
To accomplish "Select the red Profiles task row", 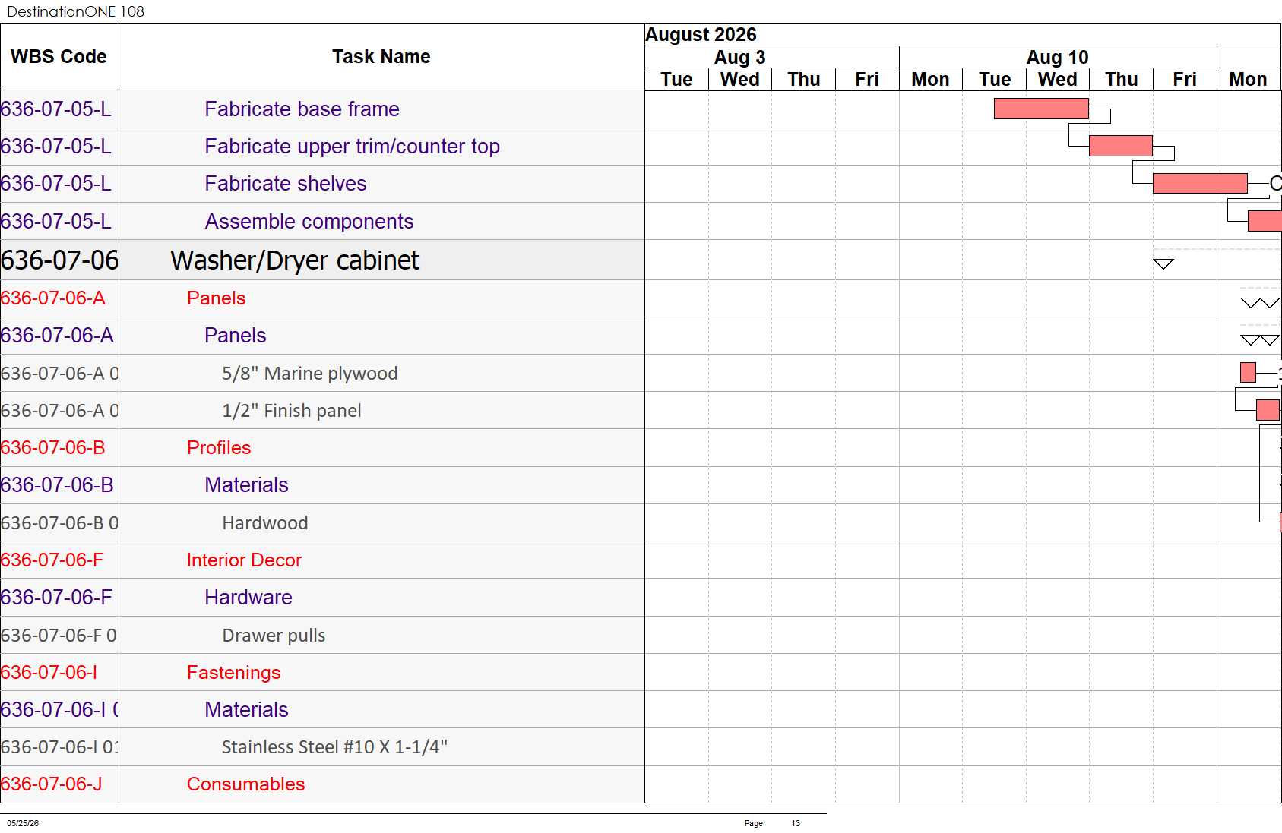I will click(x=322, y=448).
